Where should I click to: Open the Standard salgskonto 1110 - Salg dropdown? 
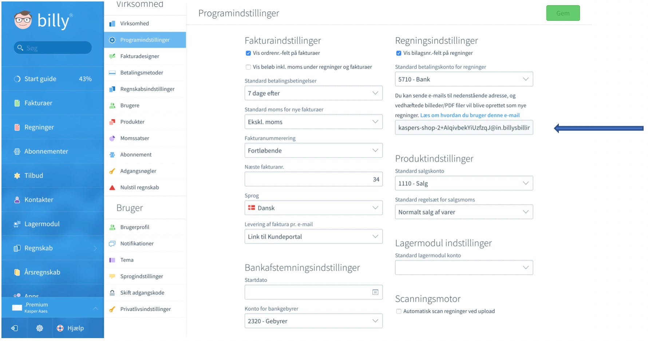point(464,184)
